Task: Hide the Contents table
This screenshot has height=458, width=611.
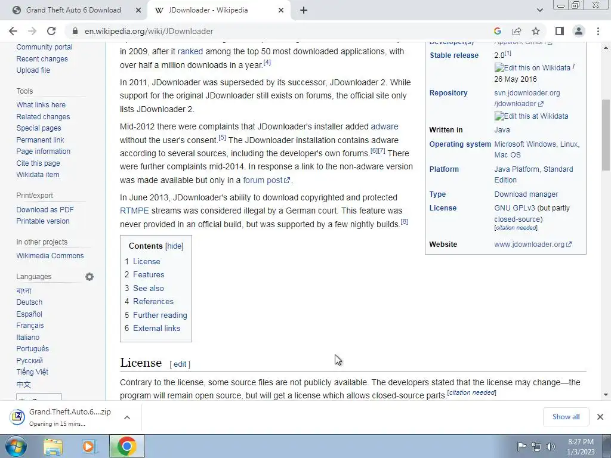Action: coord(174,246)
